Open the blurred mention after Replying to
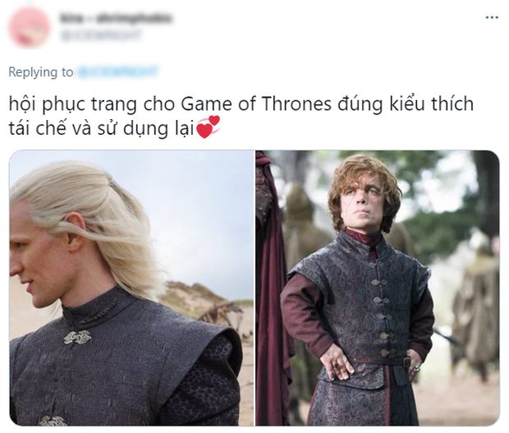The width and height of the screenshot is (509, 433). point(118,71)
